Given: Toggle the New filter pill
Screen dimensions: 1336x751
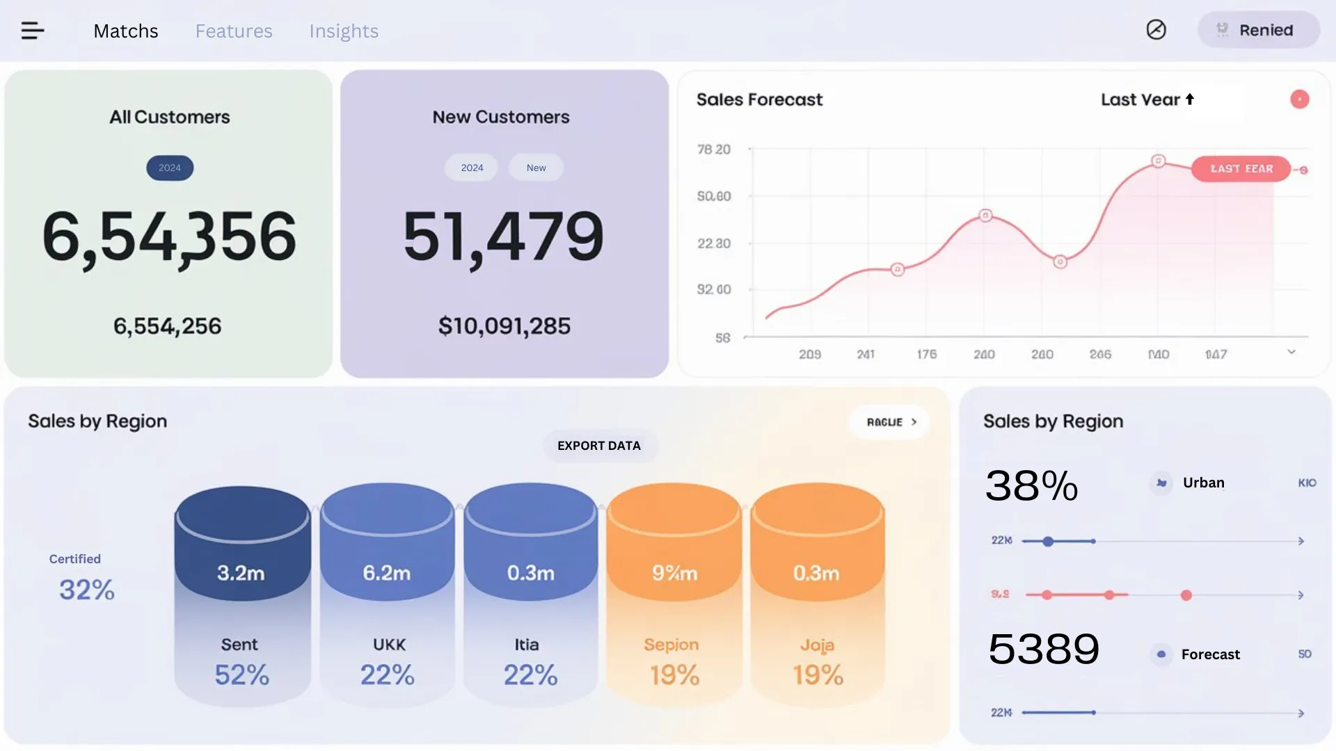Looking at the screenshot, I should (x=536, y=168).
